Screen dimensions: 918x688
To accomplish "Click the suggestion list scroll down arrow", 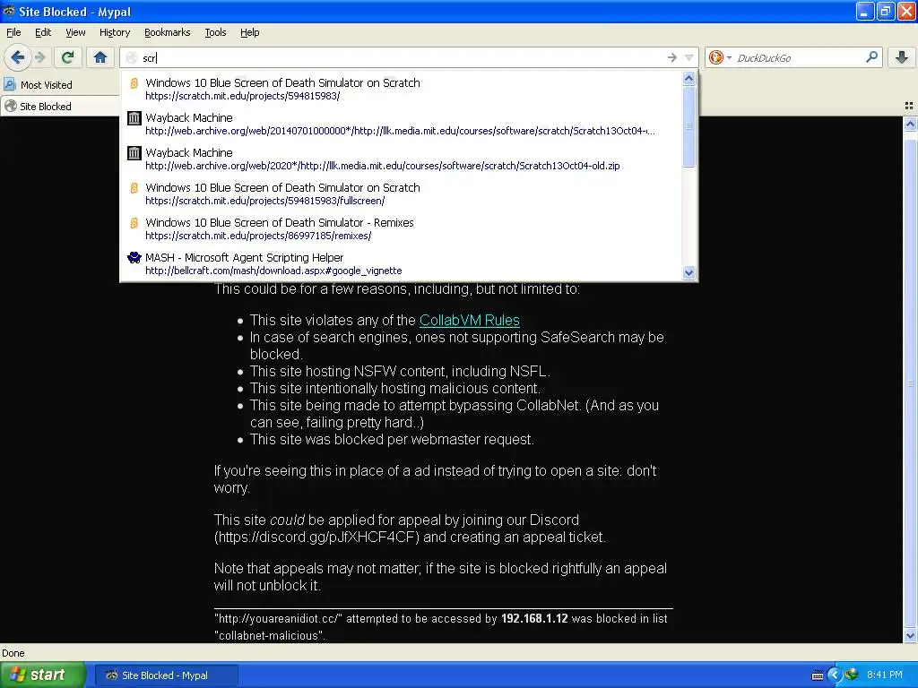I will point(689,272).
